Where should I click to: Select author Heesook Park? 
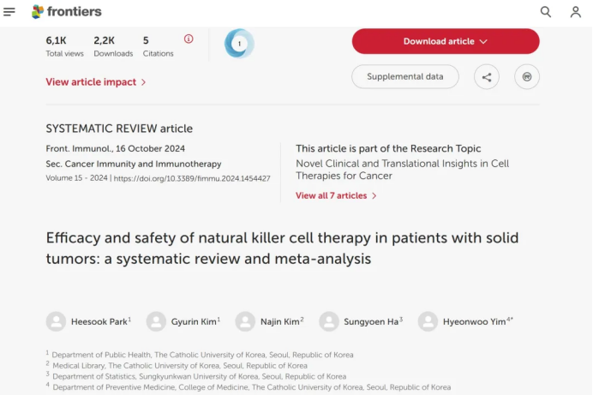click(99, 321)
